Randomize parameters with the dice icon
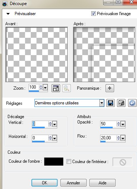 point(121,103)
